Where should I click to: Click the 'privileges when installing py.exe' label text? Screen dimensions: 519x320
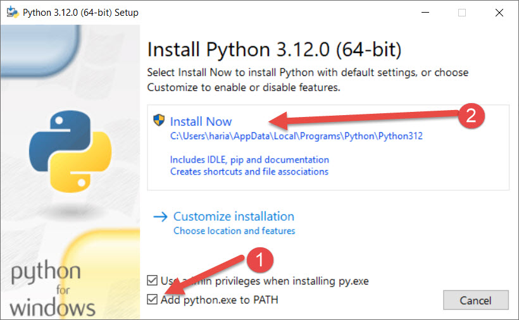point(292,281)
